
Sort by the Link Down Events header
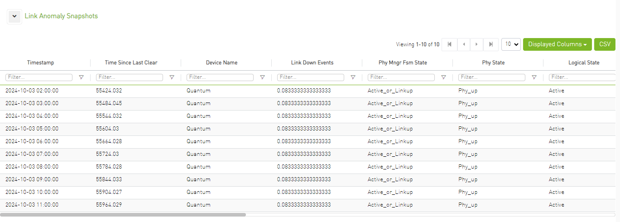(312, 63)
